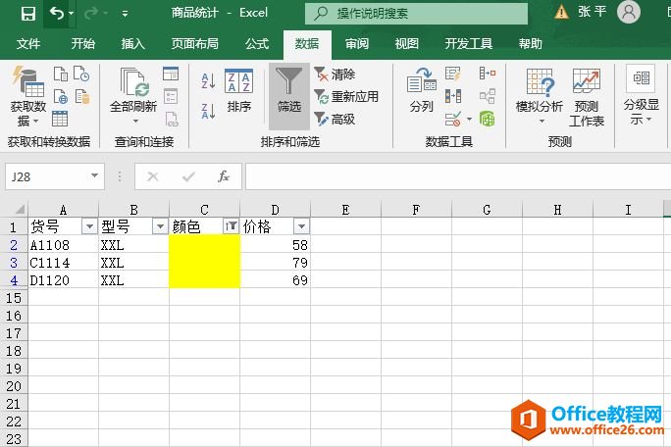Click the Edit Links icon
This screenshot has height=447, width=671.
[172, 119]
